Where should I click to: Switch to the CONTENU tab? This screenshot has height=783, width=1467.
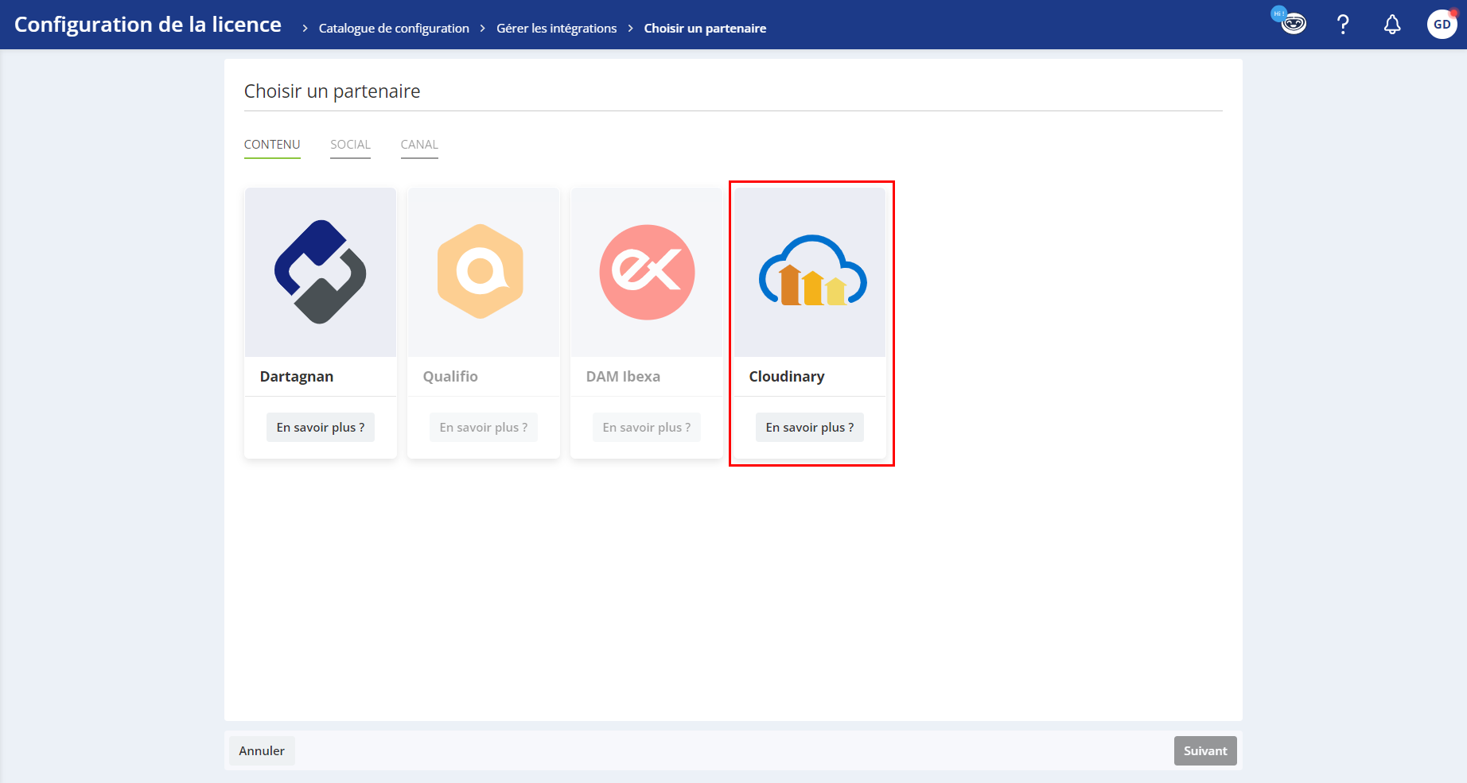[272, 145]
